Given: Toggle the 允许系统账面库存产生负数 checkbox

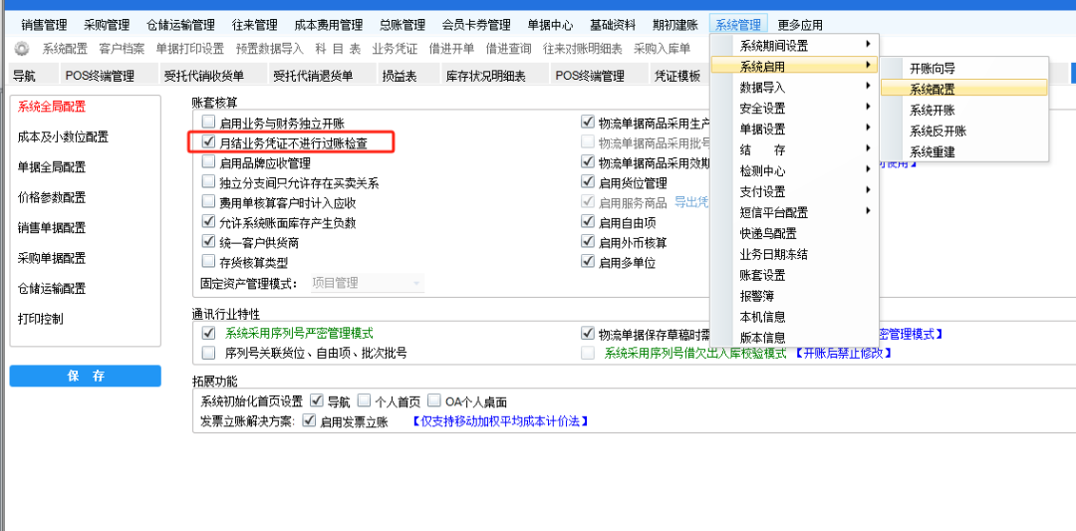Looking at the screenshot, I should click(x=209, y=223).
